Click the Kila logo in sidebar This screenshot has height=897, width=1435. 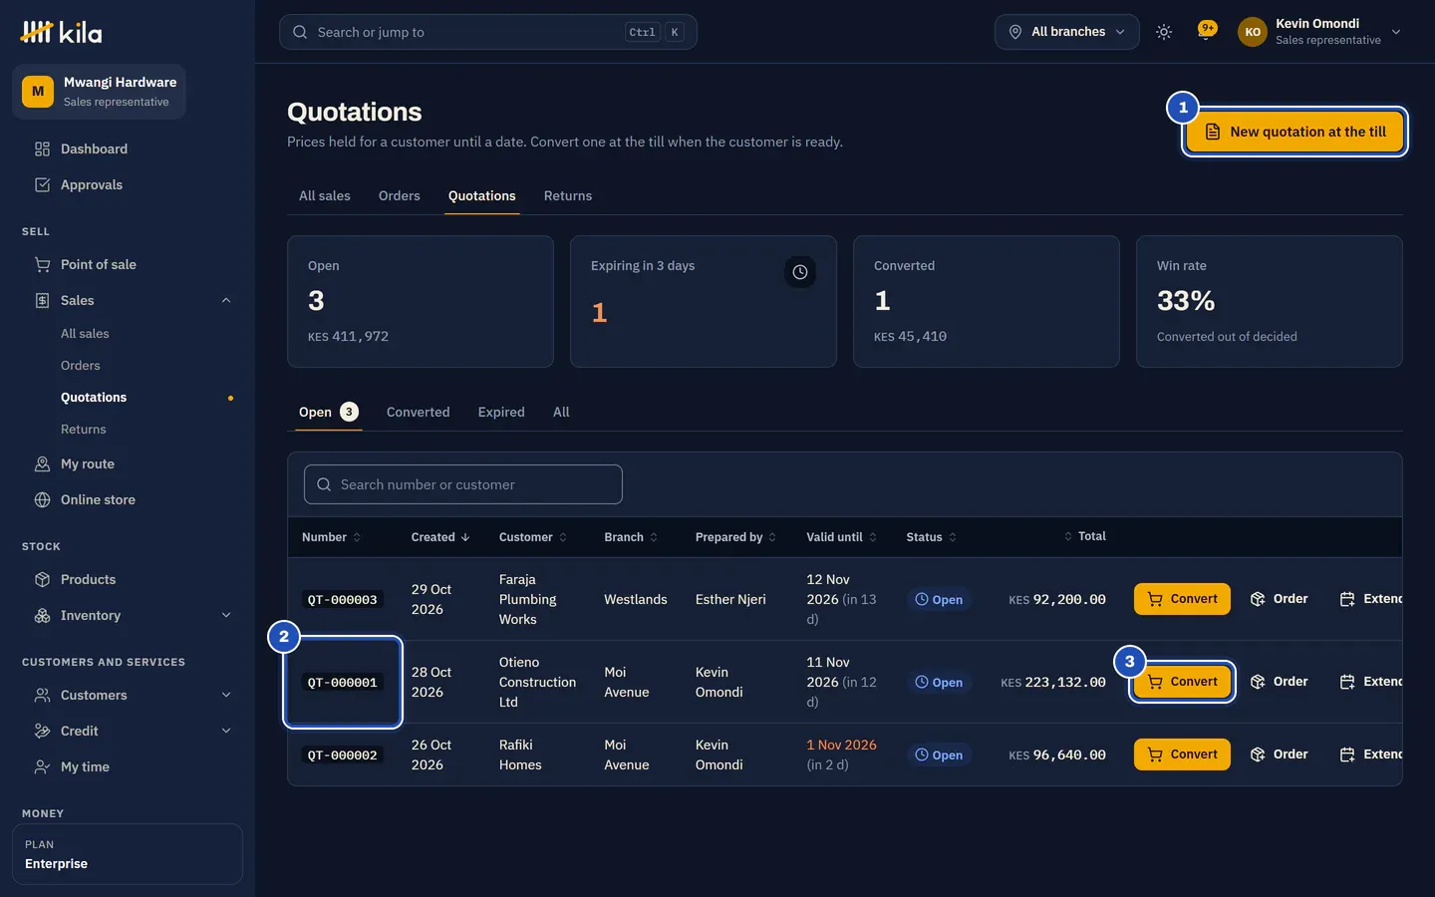(x=62, y=32)
